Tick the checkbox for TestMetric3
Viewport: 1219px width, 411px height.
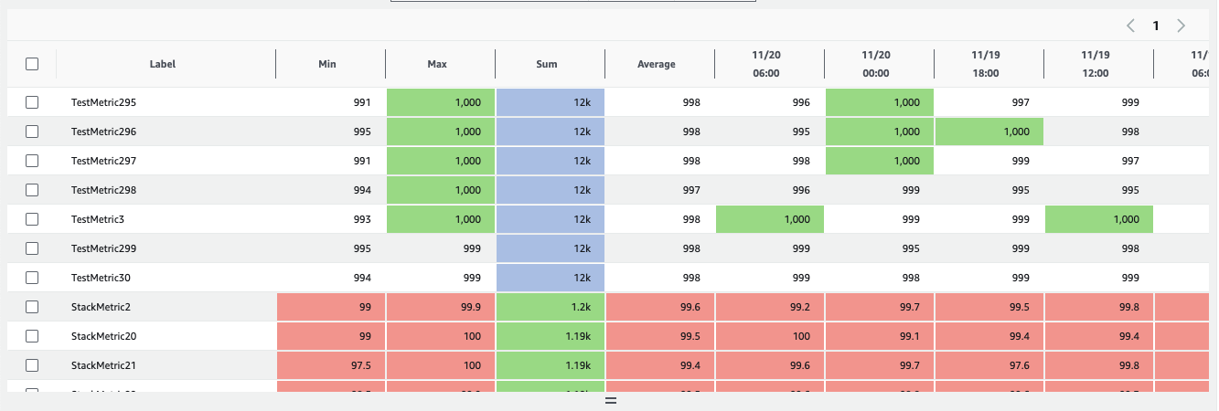(32, 219)
